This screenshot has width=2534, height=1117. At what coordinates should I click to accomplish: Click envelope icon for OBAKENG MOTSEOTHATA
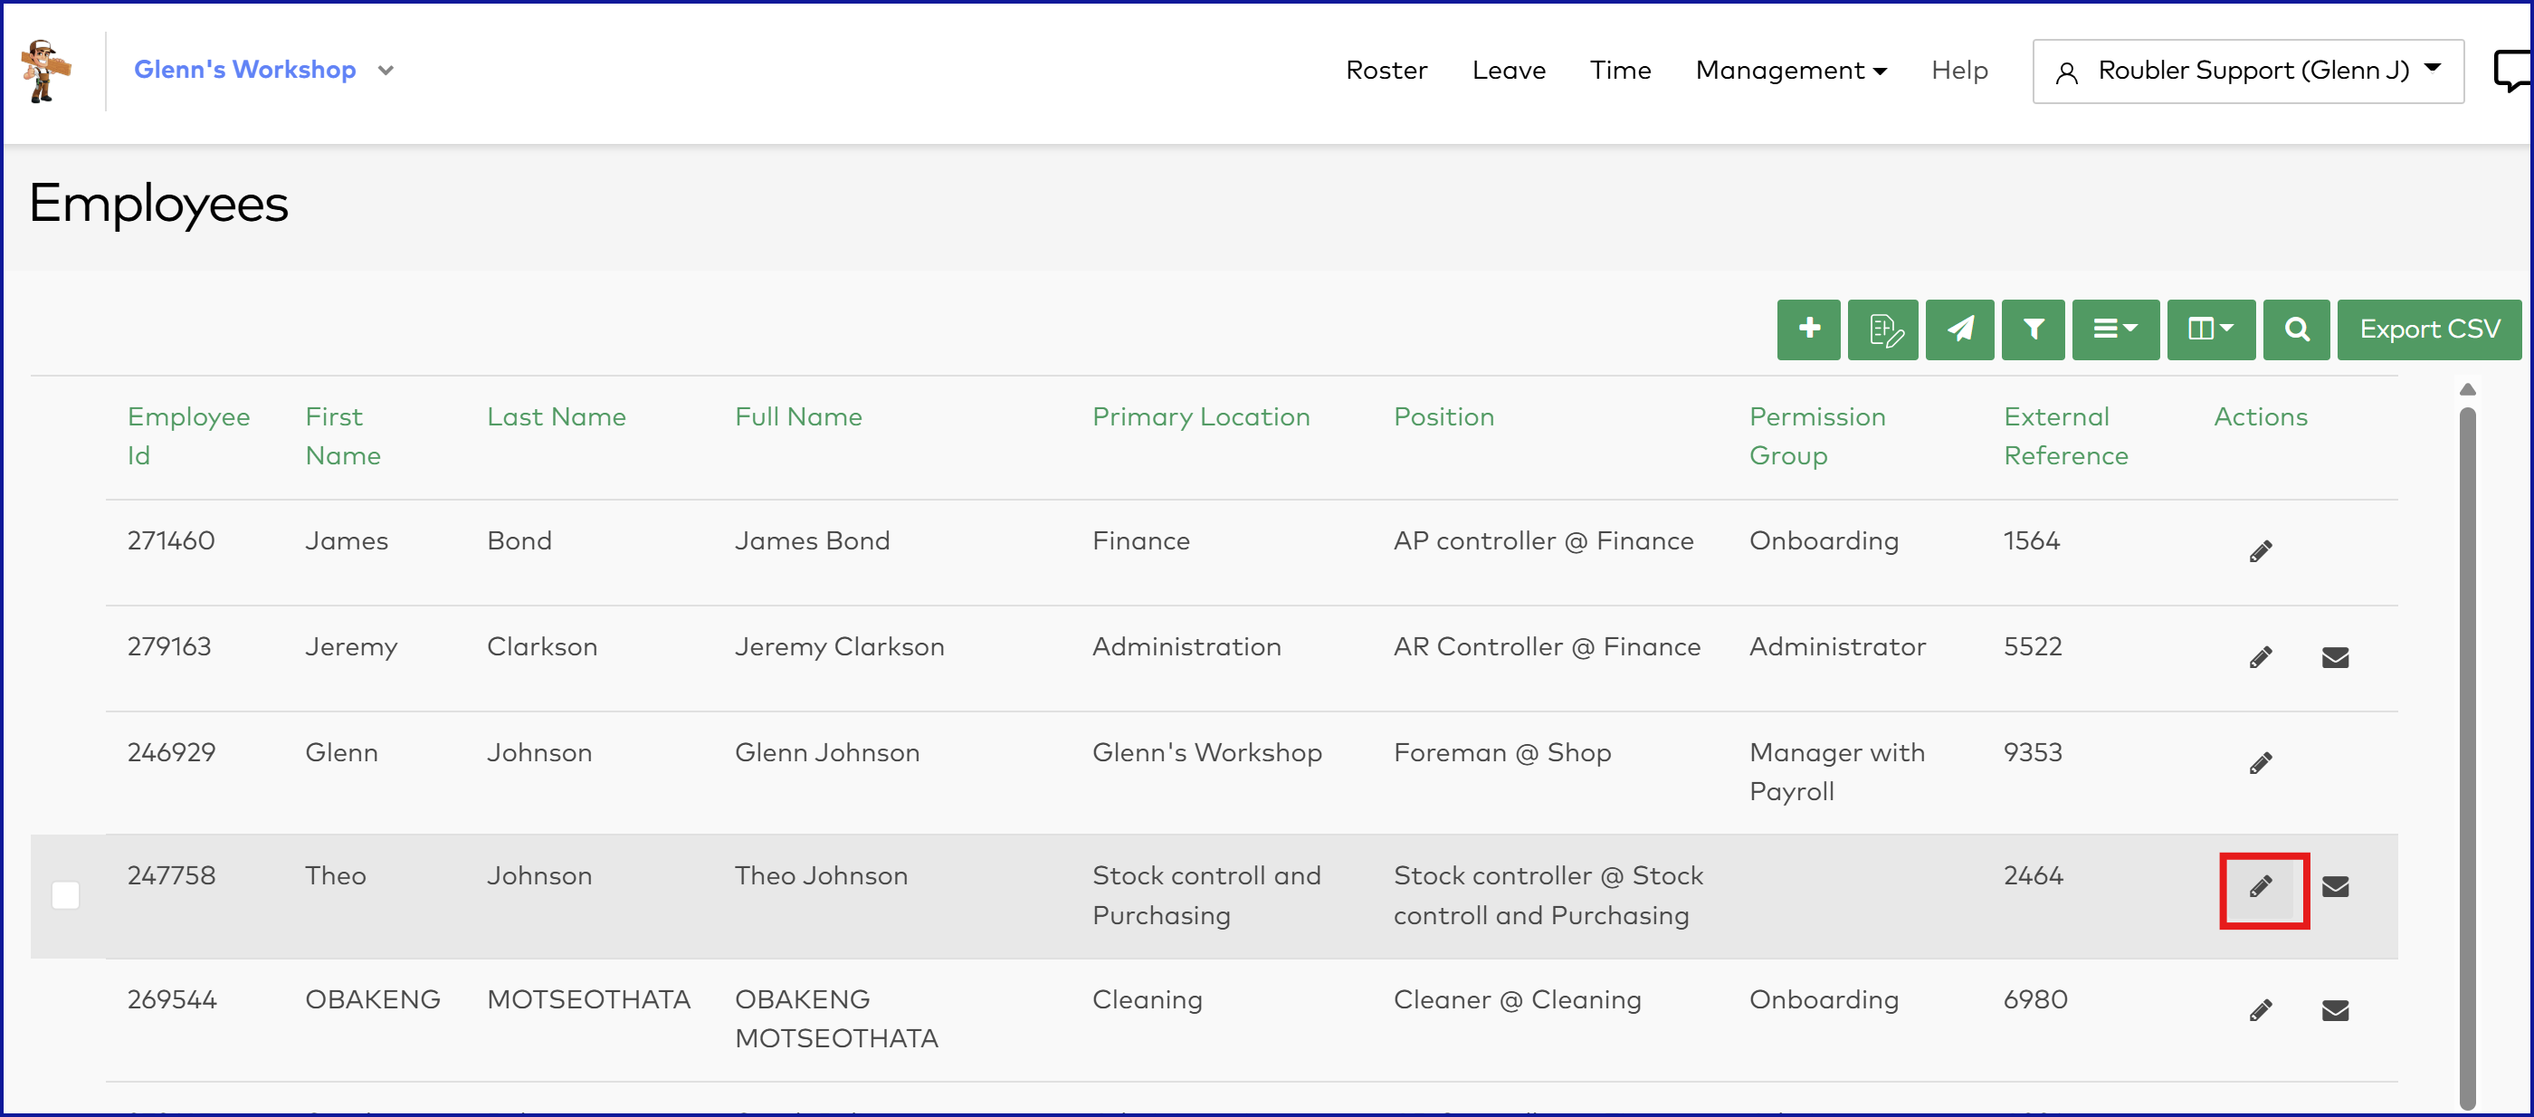pos(2335,1011)
